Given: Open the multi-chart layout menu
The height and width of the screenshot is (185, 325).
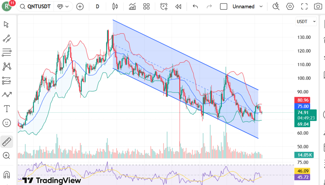Looking at the screenshot, I should (146, 6).
